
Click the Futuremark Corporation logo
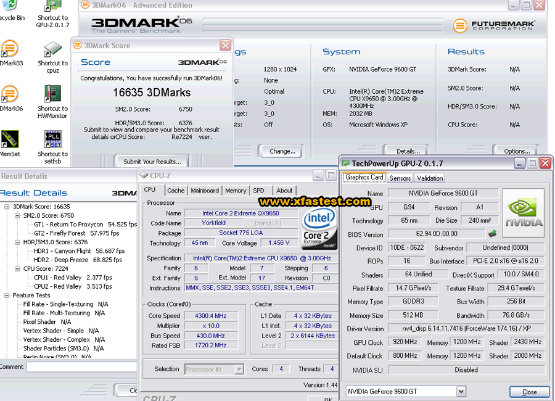(x=494, y=25)
